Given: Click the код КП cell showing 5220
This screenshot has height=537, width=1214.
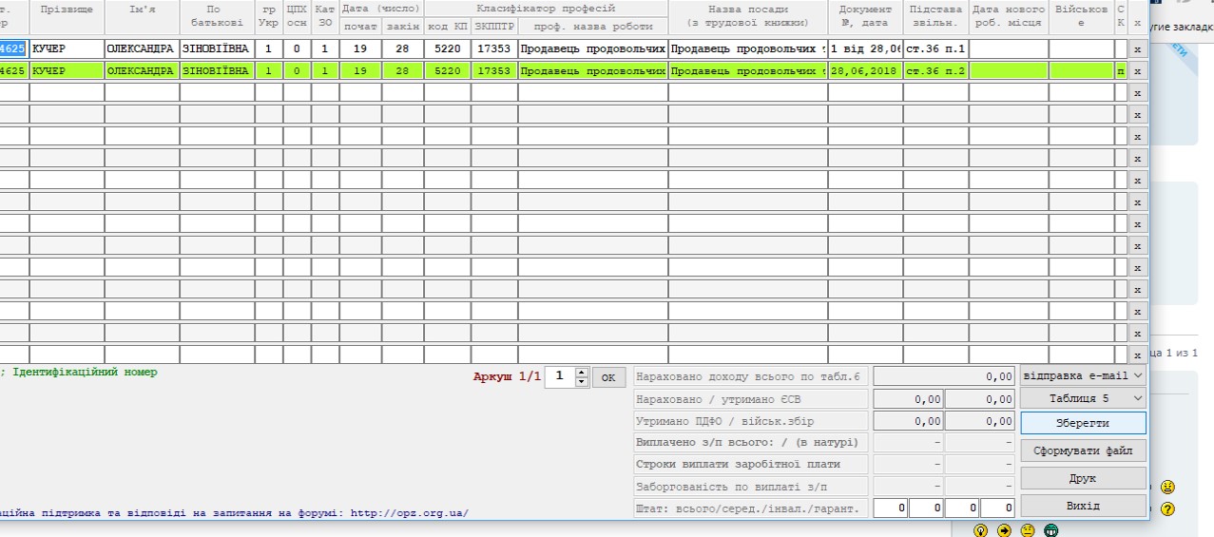Looking at the screenshot, I should (x=447, y=48).
